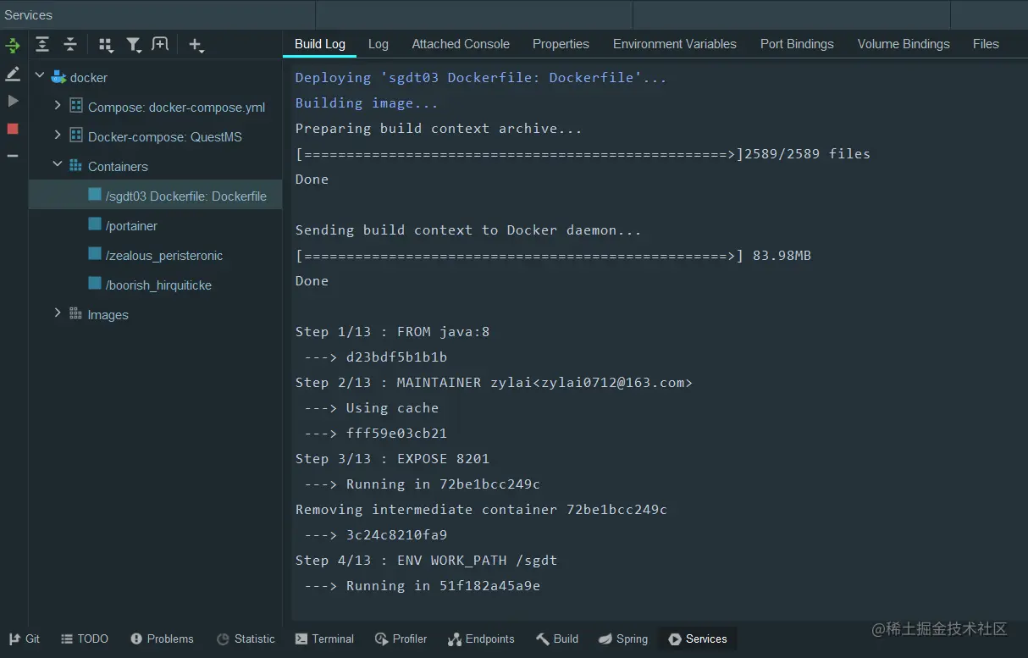Click the /zealous_peristeronic container icon
Screen dimensions: 1028x658
coord(95,254)
